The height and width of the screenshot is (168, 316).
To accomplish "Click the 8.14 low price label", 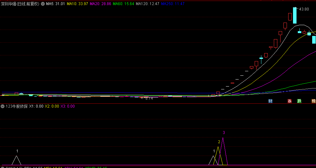I will tap(149, 98).
